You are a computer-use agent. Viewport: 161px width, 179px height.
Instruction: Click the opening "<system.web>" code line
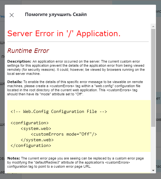click(x=36, y=129)
